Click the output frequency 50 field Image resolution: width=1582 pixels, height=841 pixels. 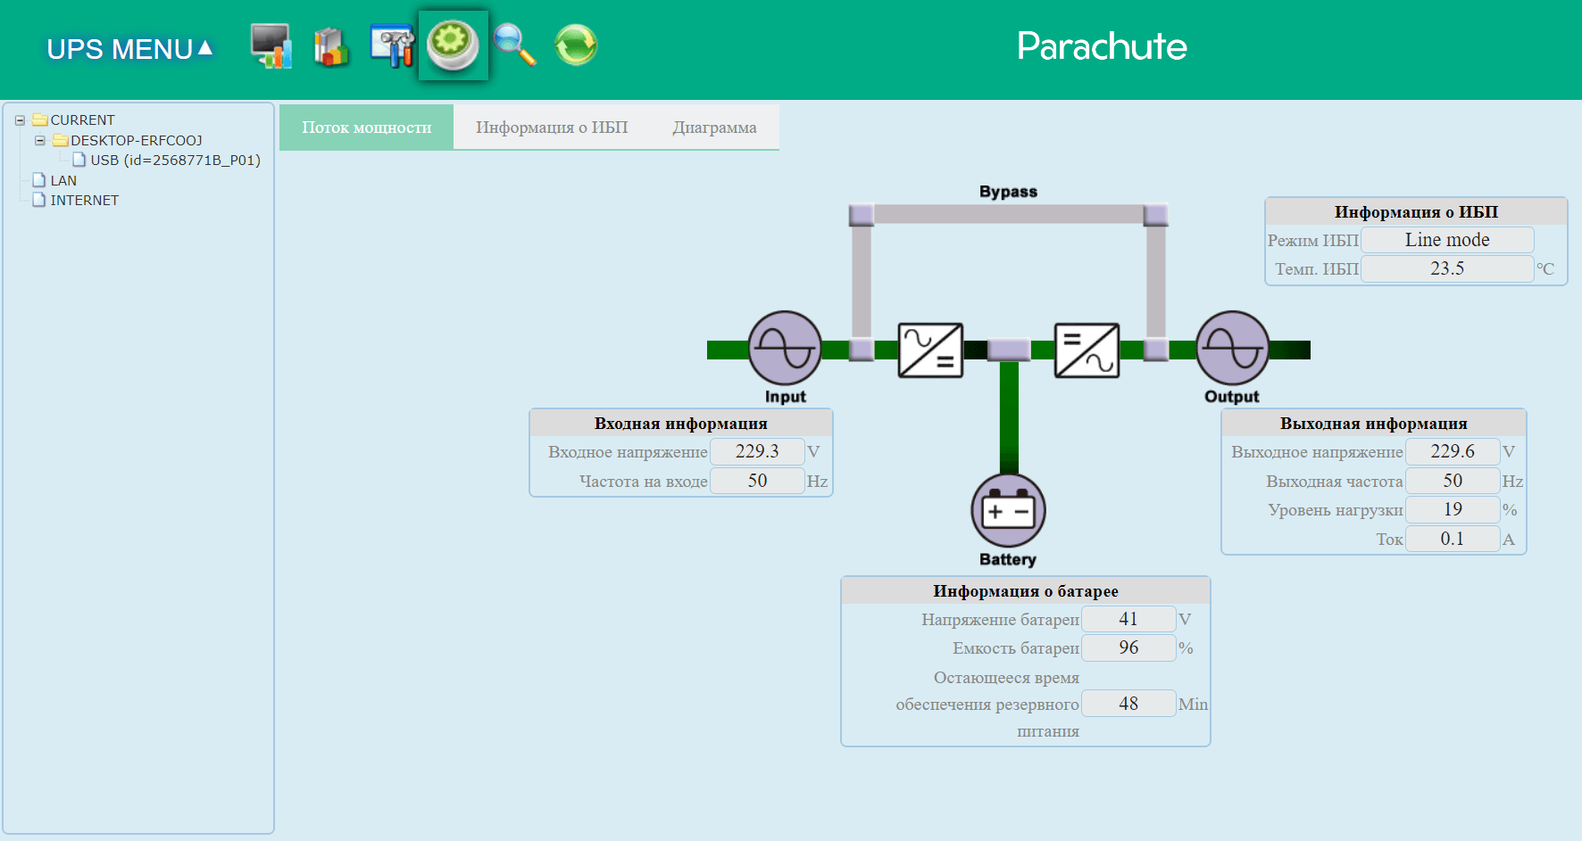click(x=1453, y=482)
